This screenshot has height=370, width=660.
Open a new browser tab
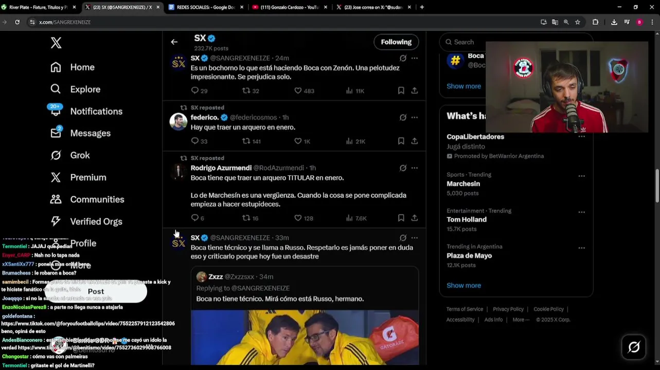coord(422,7)
